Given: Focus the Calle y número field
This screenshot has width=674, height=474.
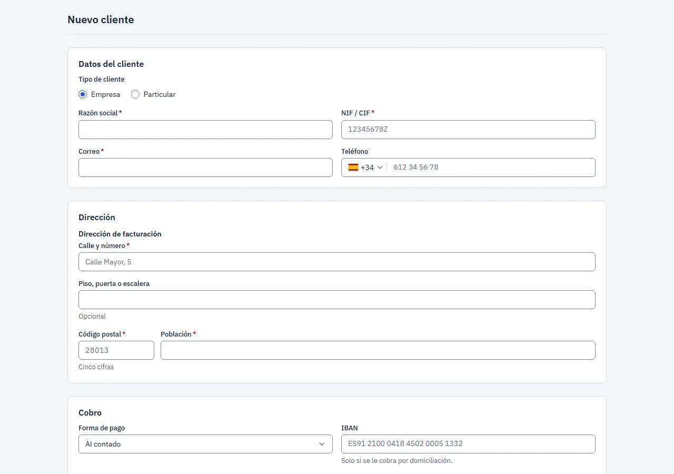Looking at the screenshot, I should [337, 262].
